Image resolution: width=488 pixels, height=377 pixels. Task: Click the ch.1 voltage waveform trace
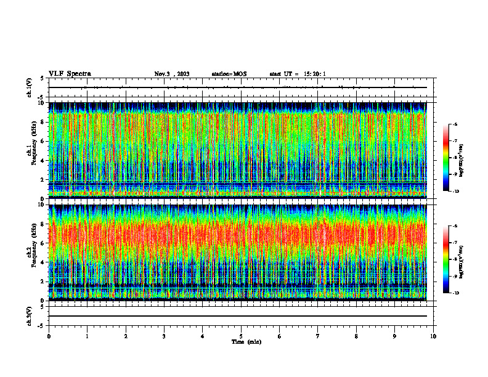point(237,87)
